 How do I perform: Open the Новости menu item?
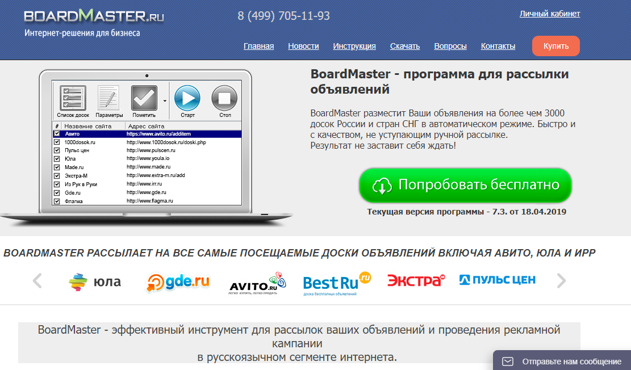tap(303, 47)
